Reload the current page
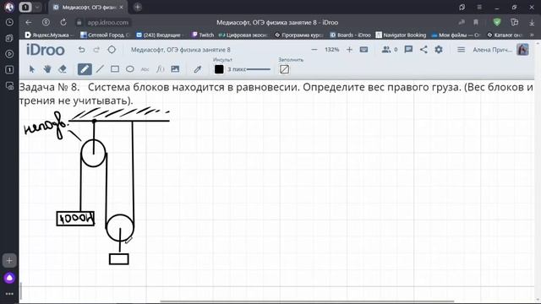This screenshot has width=541, height=304. coord(63,23)
